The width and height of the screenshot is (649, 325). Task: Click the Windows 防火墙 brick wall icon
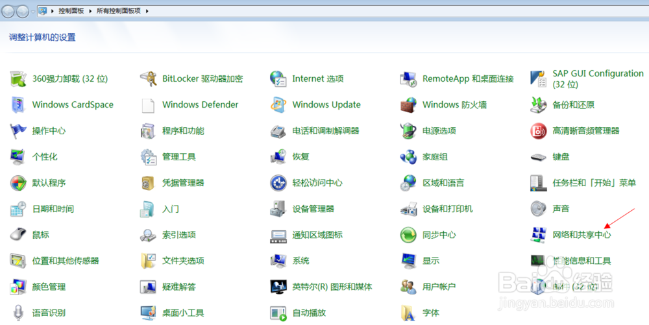(408, 104)
